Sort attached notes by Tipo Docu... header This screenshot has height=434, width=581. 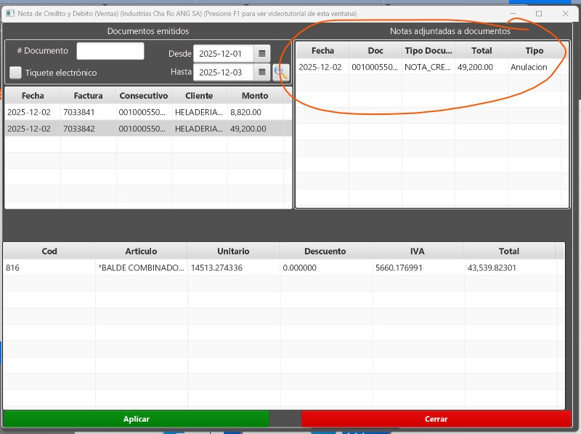(x=428, y=51)
